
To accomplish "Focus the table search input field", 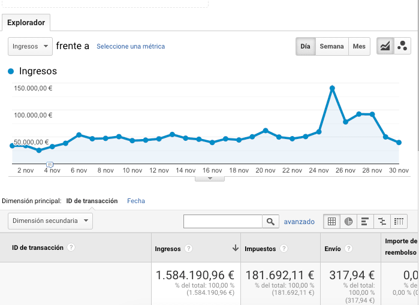I will coord(222,222).
